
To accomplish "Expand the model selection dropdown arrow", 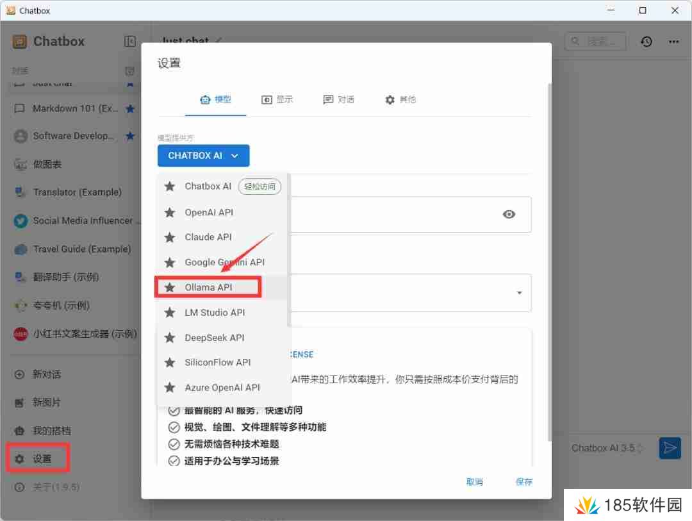I will (x=519, y=292).
